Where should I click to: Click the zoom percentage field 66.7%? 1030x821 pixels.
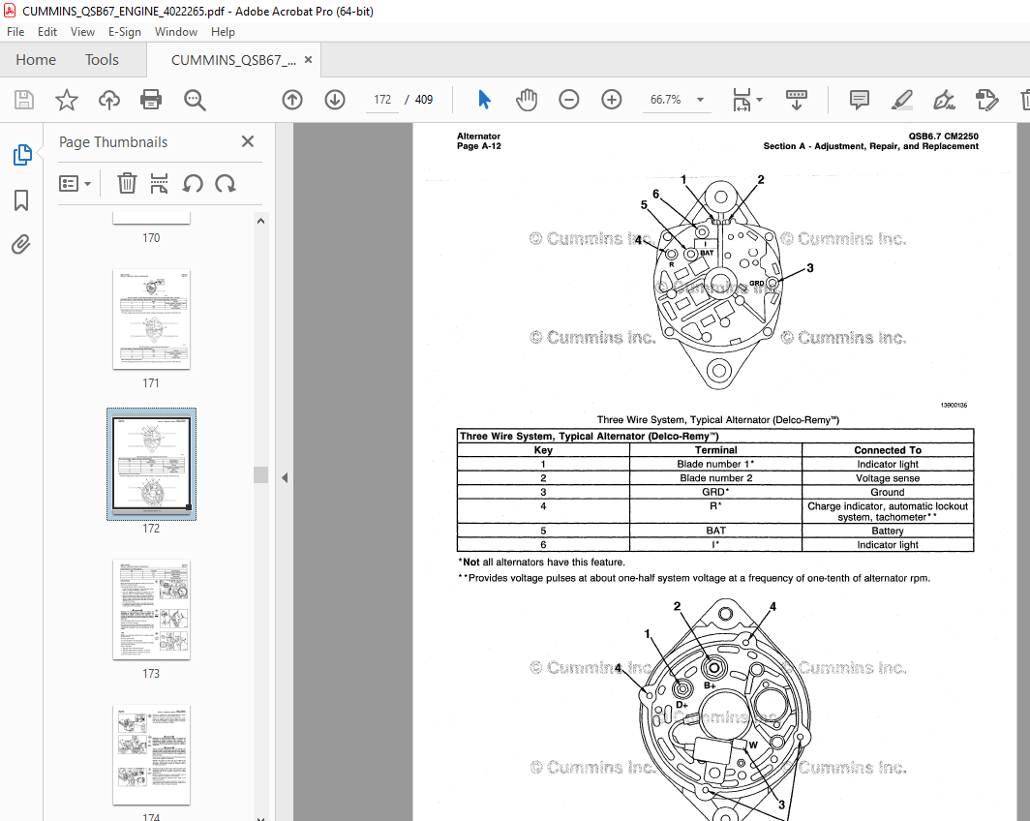tap(665, 100)
